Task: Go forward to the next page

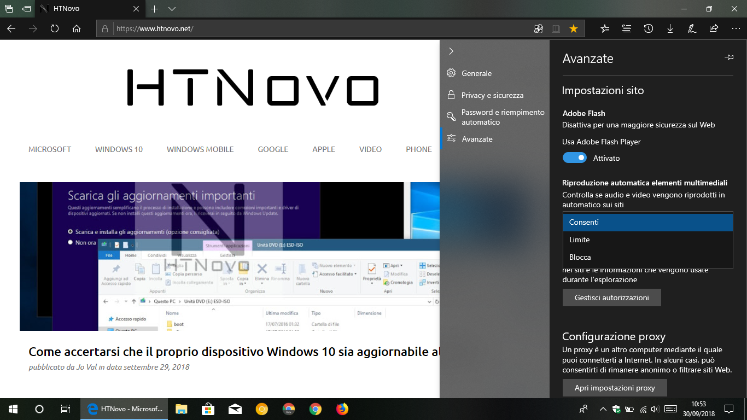Action: pos(33,28)
